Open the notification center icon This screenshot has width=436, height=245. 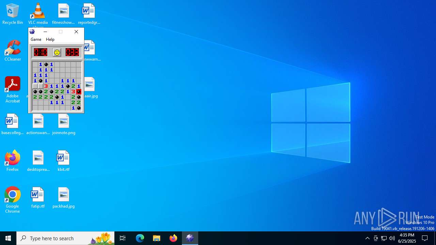pos(425,238)
